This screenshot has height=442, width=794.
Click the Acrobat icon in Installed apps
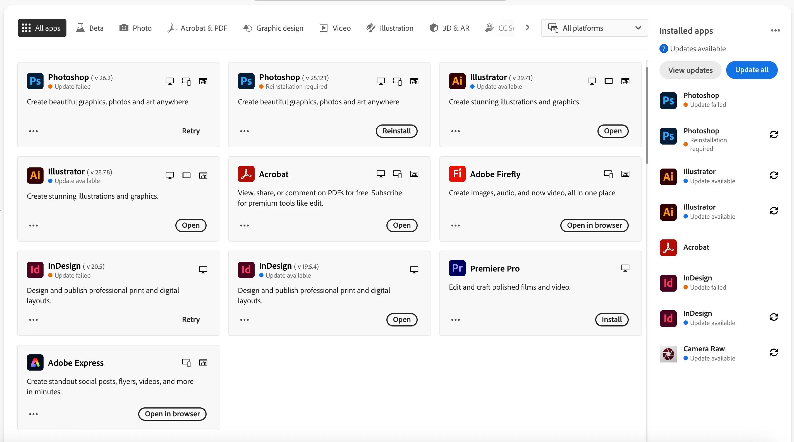(x=668, y=247)
